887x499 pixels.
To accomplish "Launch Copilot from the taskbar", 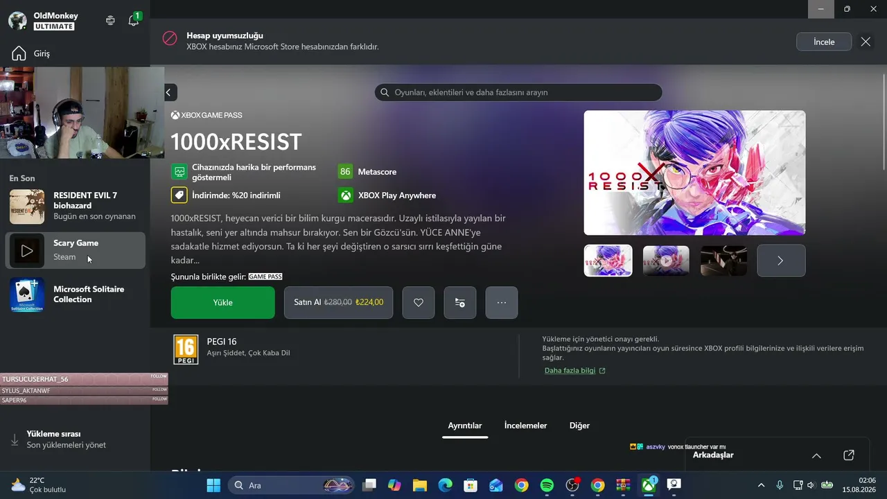I will pyautogui.click(x=394, y=485).
